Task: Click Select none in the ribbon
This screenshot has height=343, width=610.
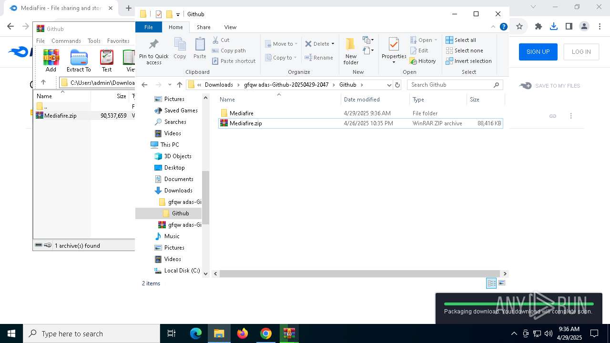Action: (x=464, y=50)
